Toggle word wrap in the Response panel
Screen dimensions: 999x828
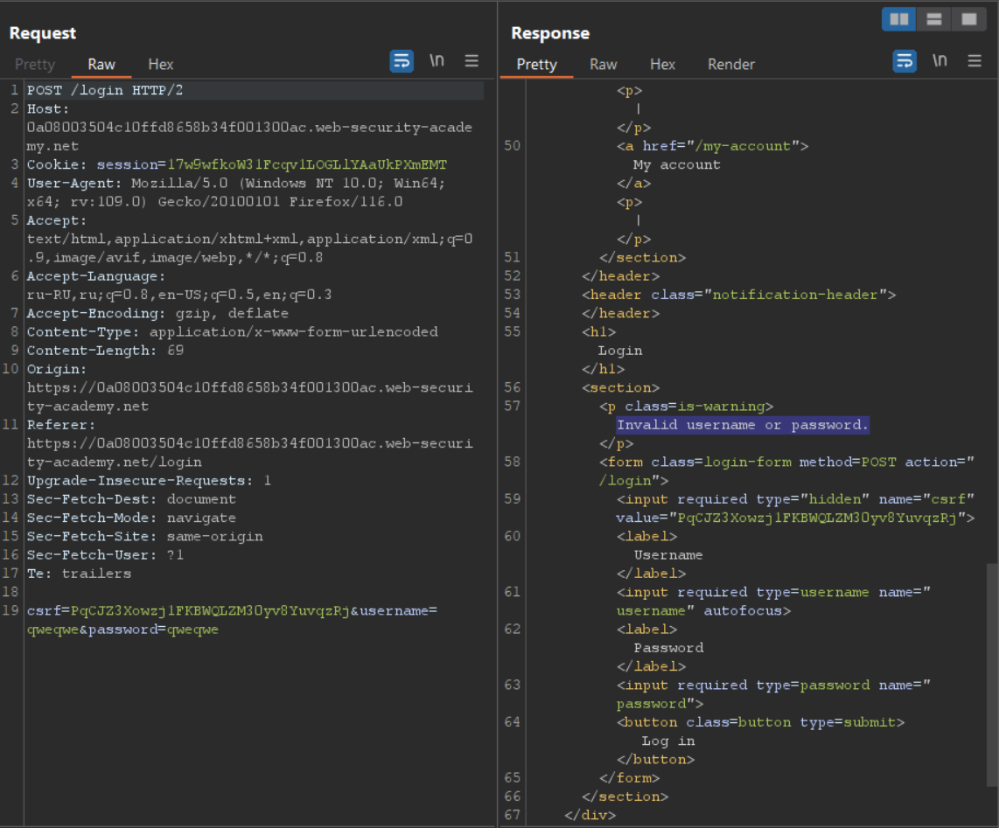click(x=905, y=61)
